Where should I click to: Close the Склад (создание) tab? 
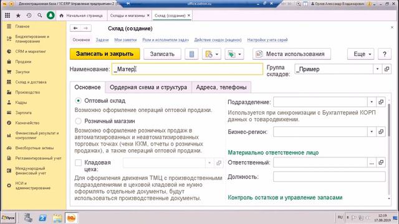(189, 16)
